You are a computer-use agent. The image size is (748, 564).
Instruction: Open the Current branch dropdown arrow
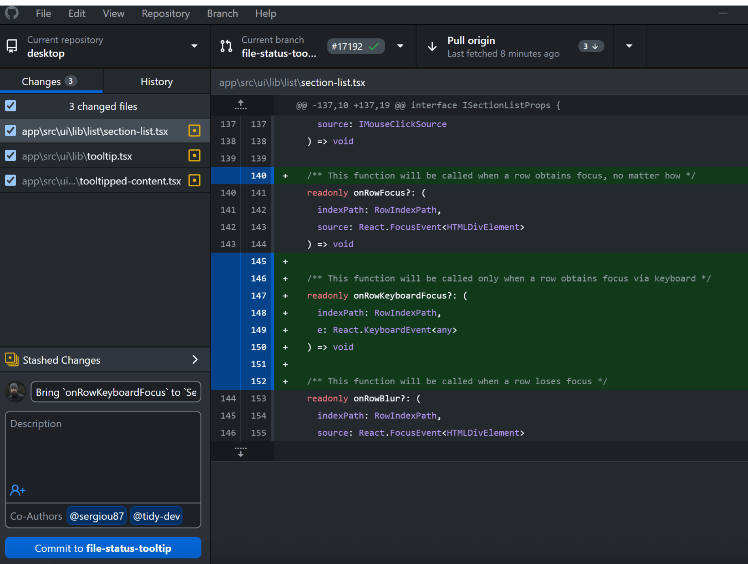(x=400, y=46)
